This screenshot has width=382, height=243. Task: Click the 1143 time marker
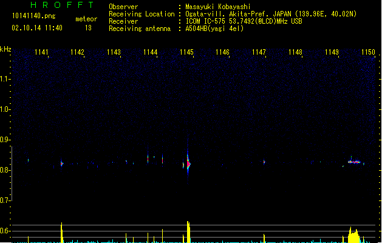(x=114, y=52)
